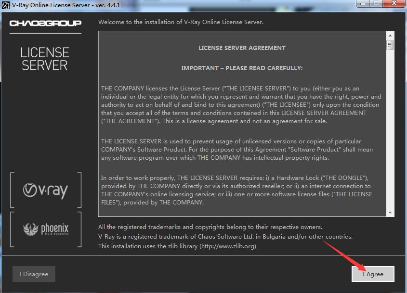Click the paragraph starting 'In order to work properly'
The width and height of the screenshot is (407, 293).
236,190
